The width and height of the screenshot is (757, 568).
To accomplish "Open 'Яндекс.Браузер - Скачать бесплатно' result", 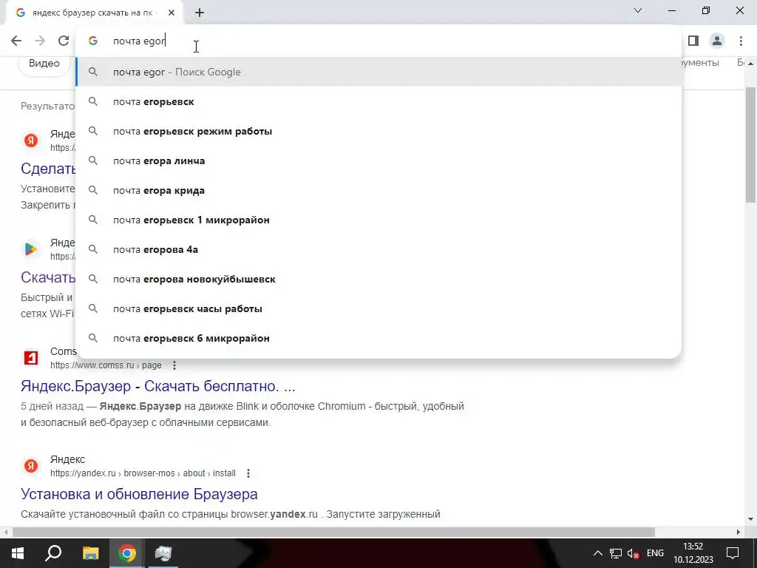I will (158, 386).
